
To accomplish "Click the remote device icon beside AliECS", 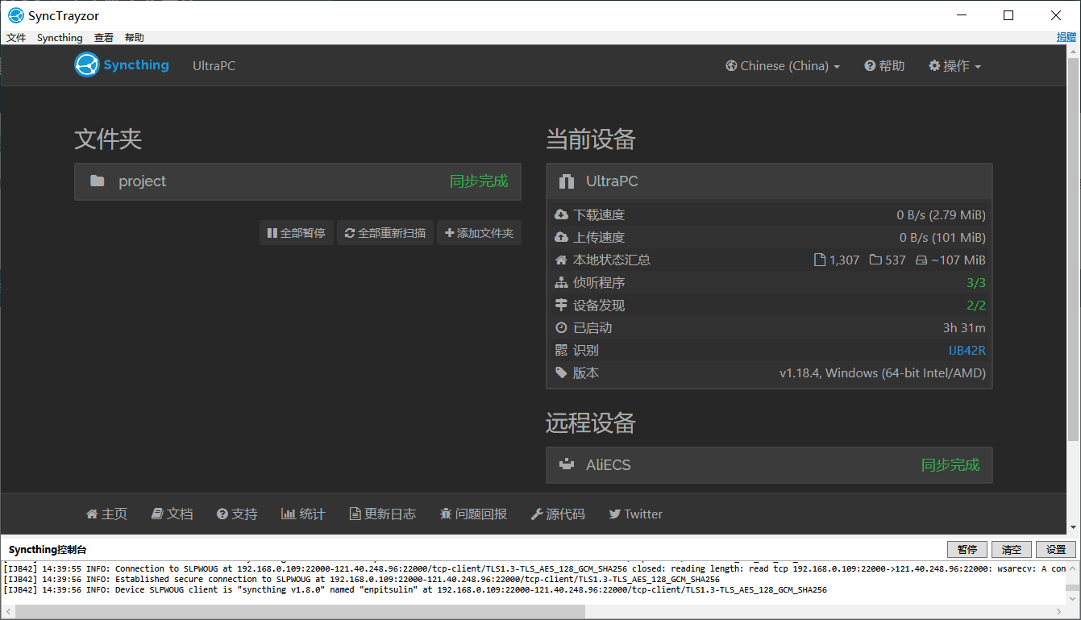I will tap(568, 464).
